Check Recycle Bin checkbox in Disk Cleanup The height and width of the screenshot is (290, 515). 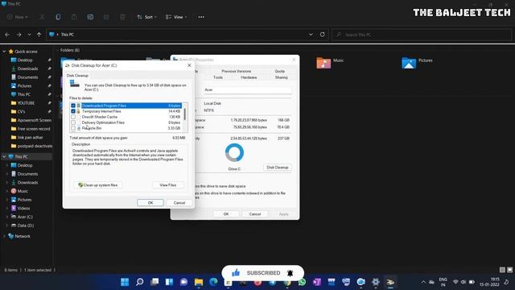pyautogui.click(x=73, y=128)
